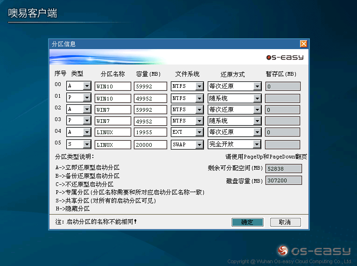Click partition name field for row 00

[112, 86]
